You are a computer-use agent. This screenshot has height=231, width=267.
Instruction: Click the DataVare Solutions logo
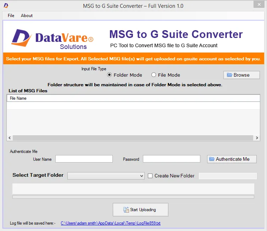[52, 39]
